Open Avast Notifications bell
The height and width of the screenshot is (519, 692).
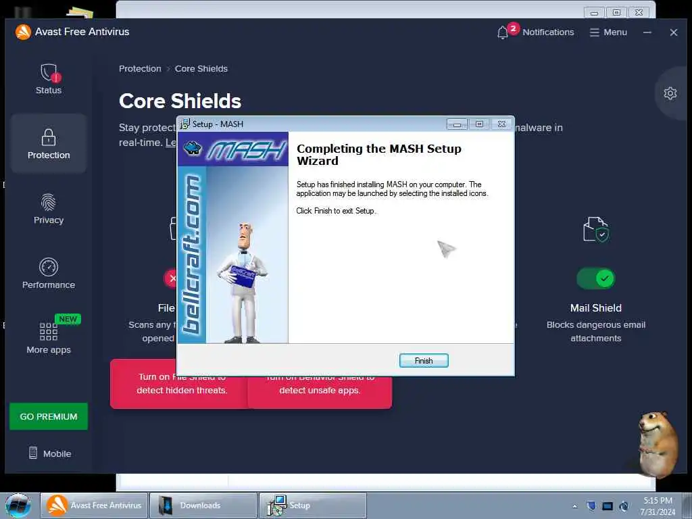click(503, 32)
